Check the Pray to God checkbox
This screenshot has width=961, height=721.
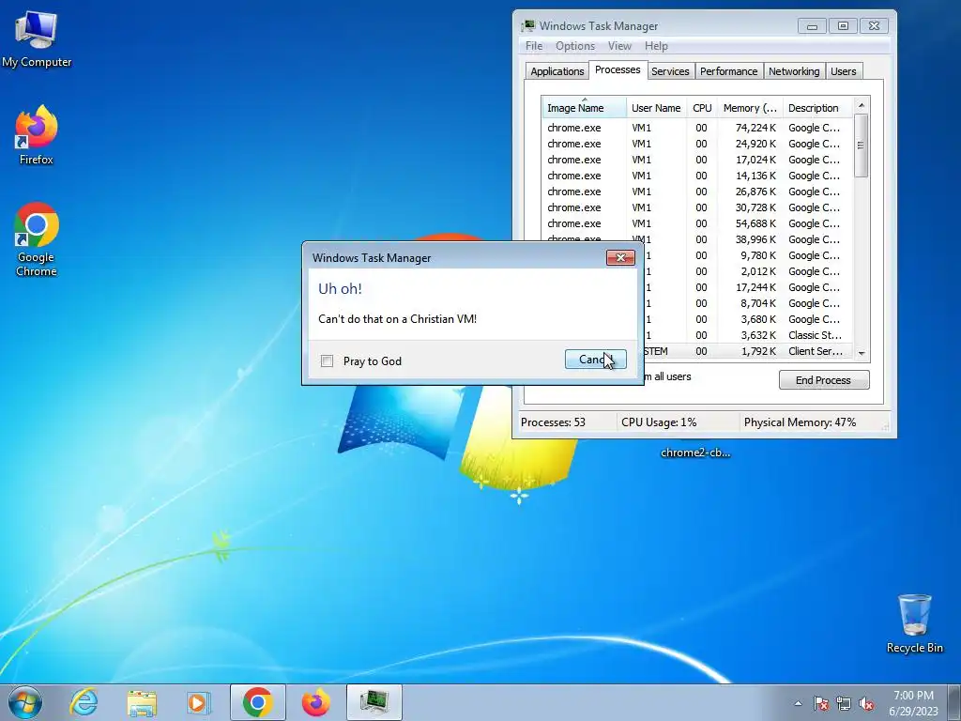click(328, 361)
